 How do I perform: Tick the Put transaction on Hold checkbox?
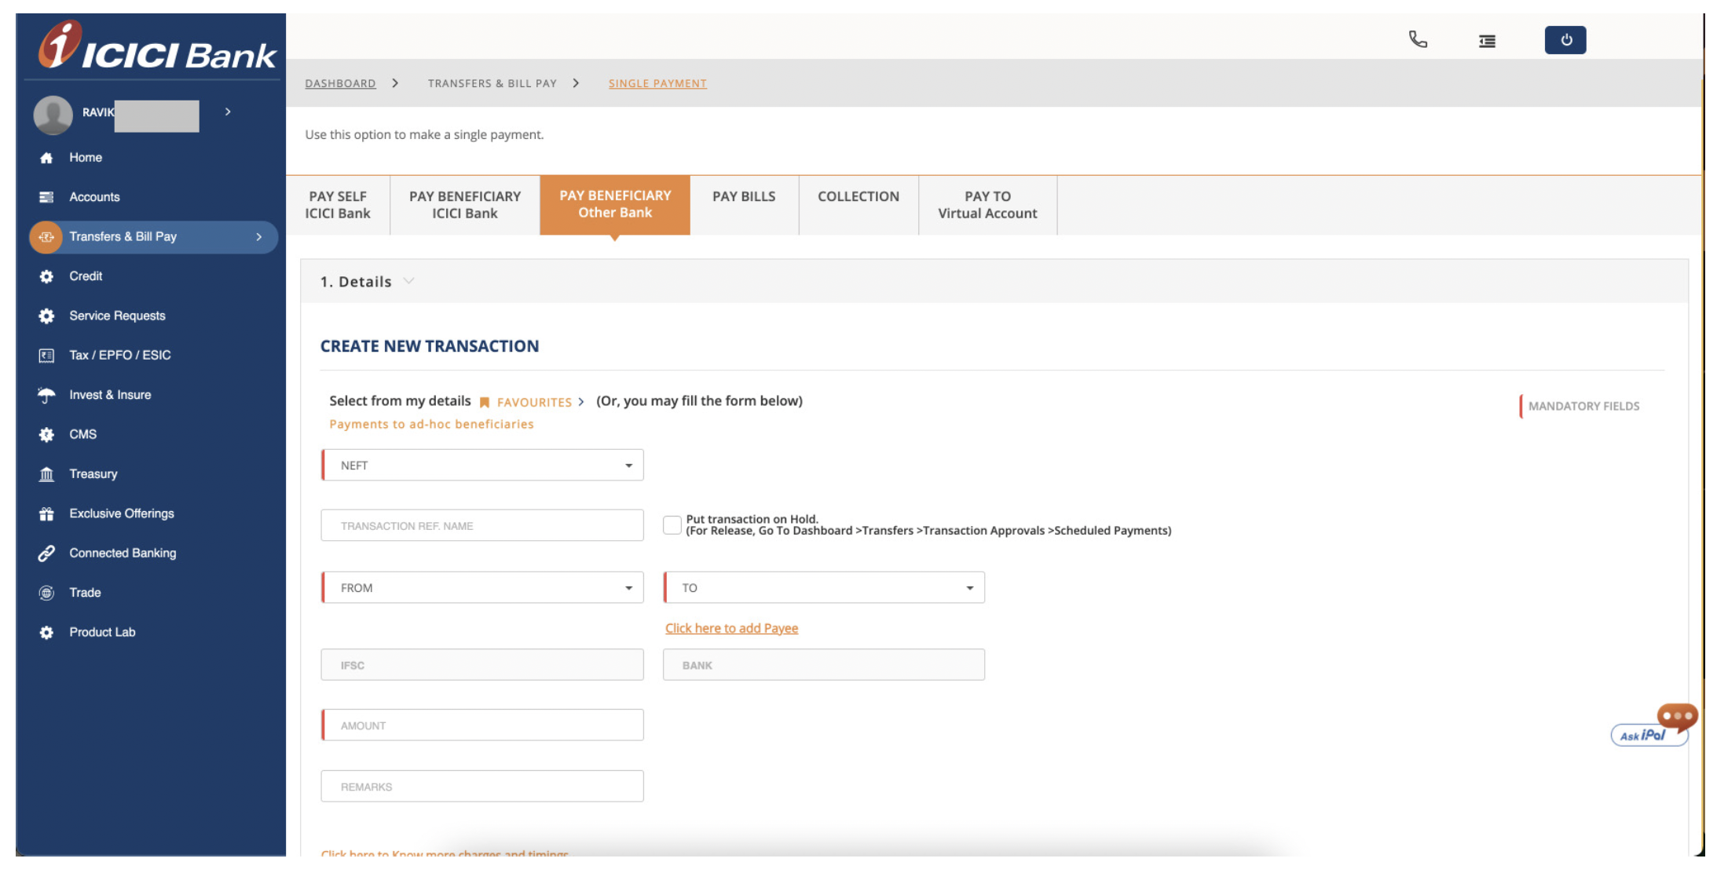[672, 524]
